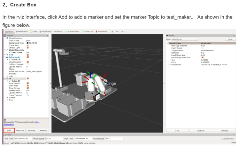Image resolution: width=239 pixels, height=146 pixels.
Task: Activate the 2D Nav Goal tool
Action: point(88,32)
